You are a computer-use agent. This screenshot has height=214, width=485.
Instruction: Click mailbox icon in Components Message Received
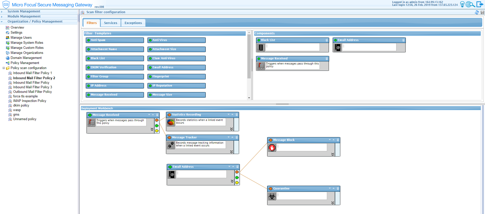pos(261,66)
